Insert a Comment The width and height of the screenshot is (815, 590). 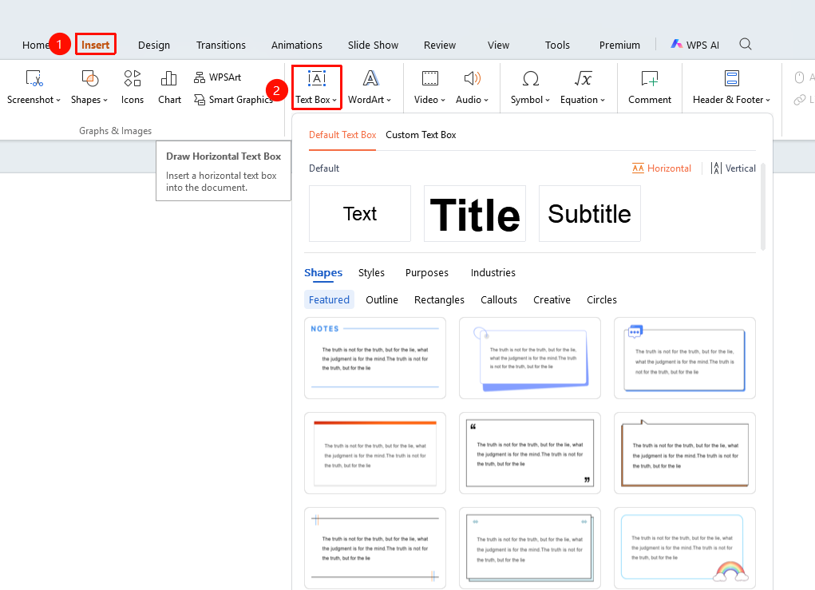click(650, 87)
